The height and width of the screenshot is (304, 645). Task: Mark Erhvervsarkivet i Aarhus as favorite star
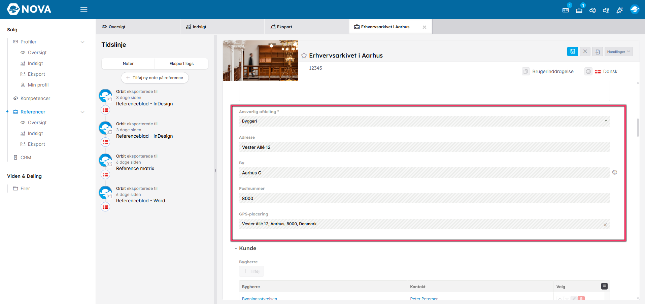[x=304, y=56]
